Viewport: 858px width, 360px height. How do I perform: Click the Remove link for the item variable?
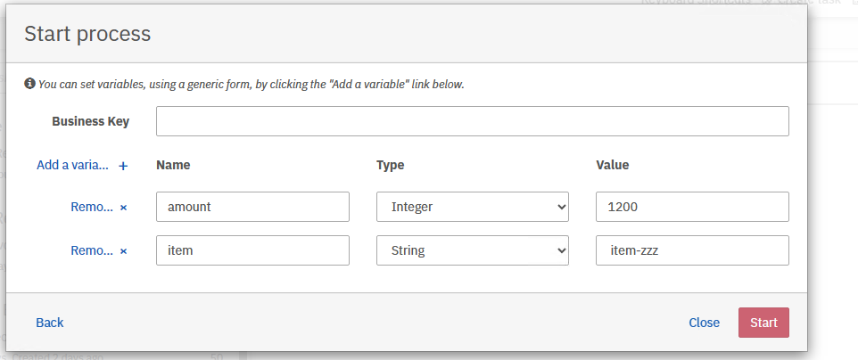91,250
